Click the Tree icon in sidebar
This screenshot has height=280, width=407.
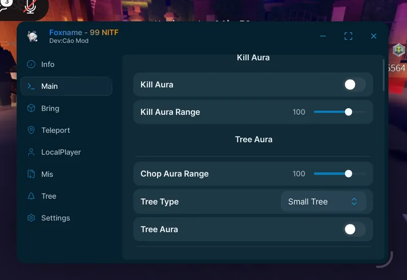click(32, 196)
